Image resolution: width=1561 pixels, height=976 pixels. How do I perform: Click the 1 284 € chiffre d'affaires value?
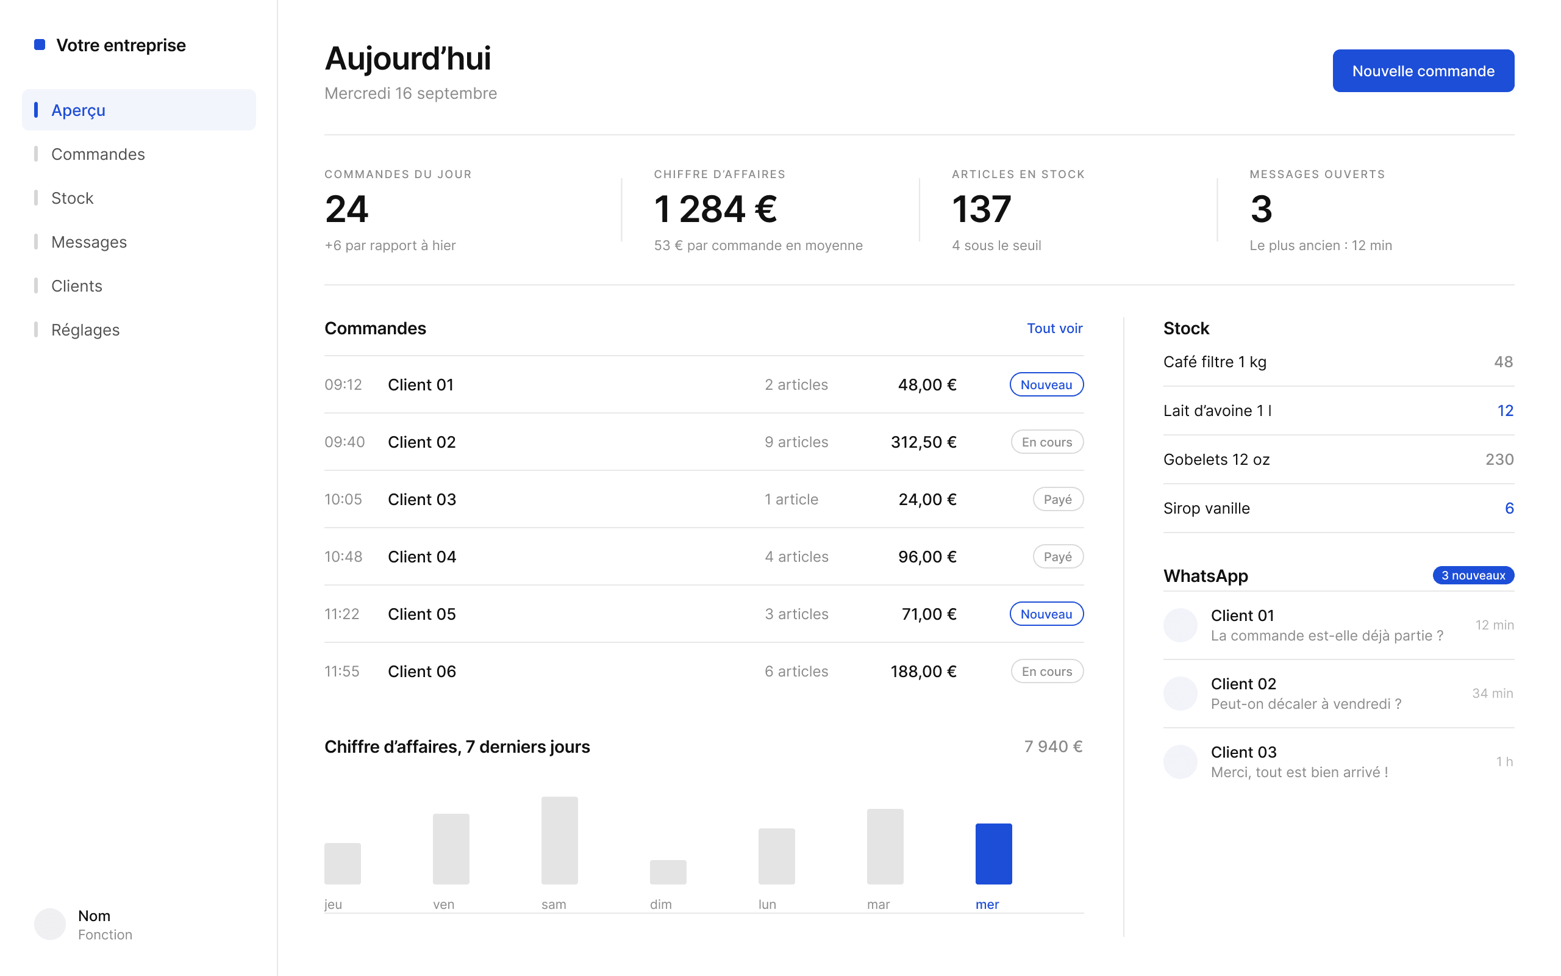click(x=715, y=209)
